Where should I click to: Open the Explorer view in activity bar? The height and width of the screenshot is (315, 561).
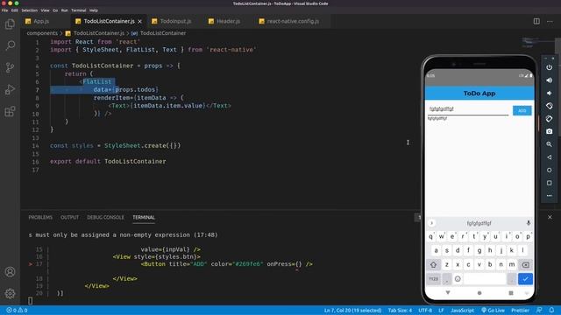(10, 24)
